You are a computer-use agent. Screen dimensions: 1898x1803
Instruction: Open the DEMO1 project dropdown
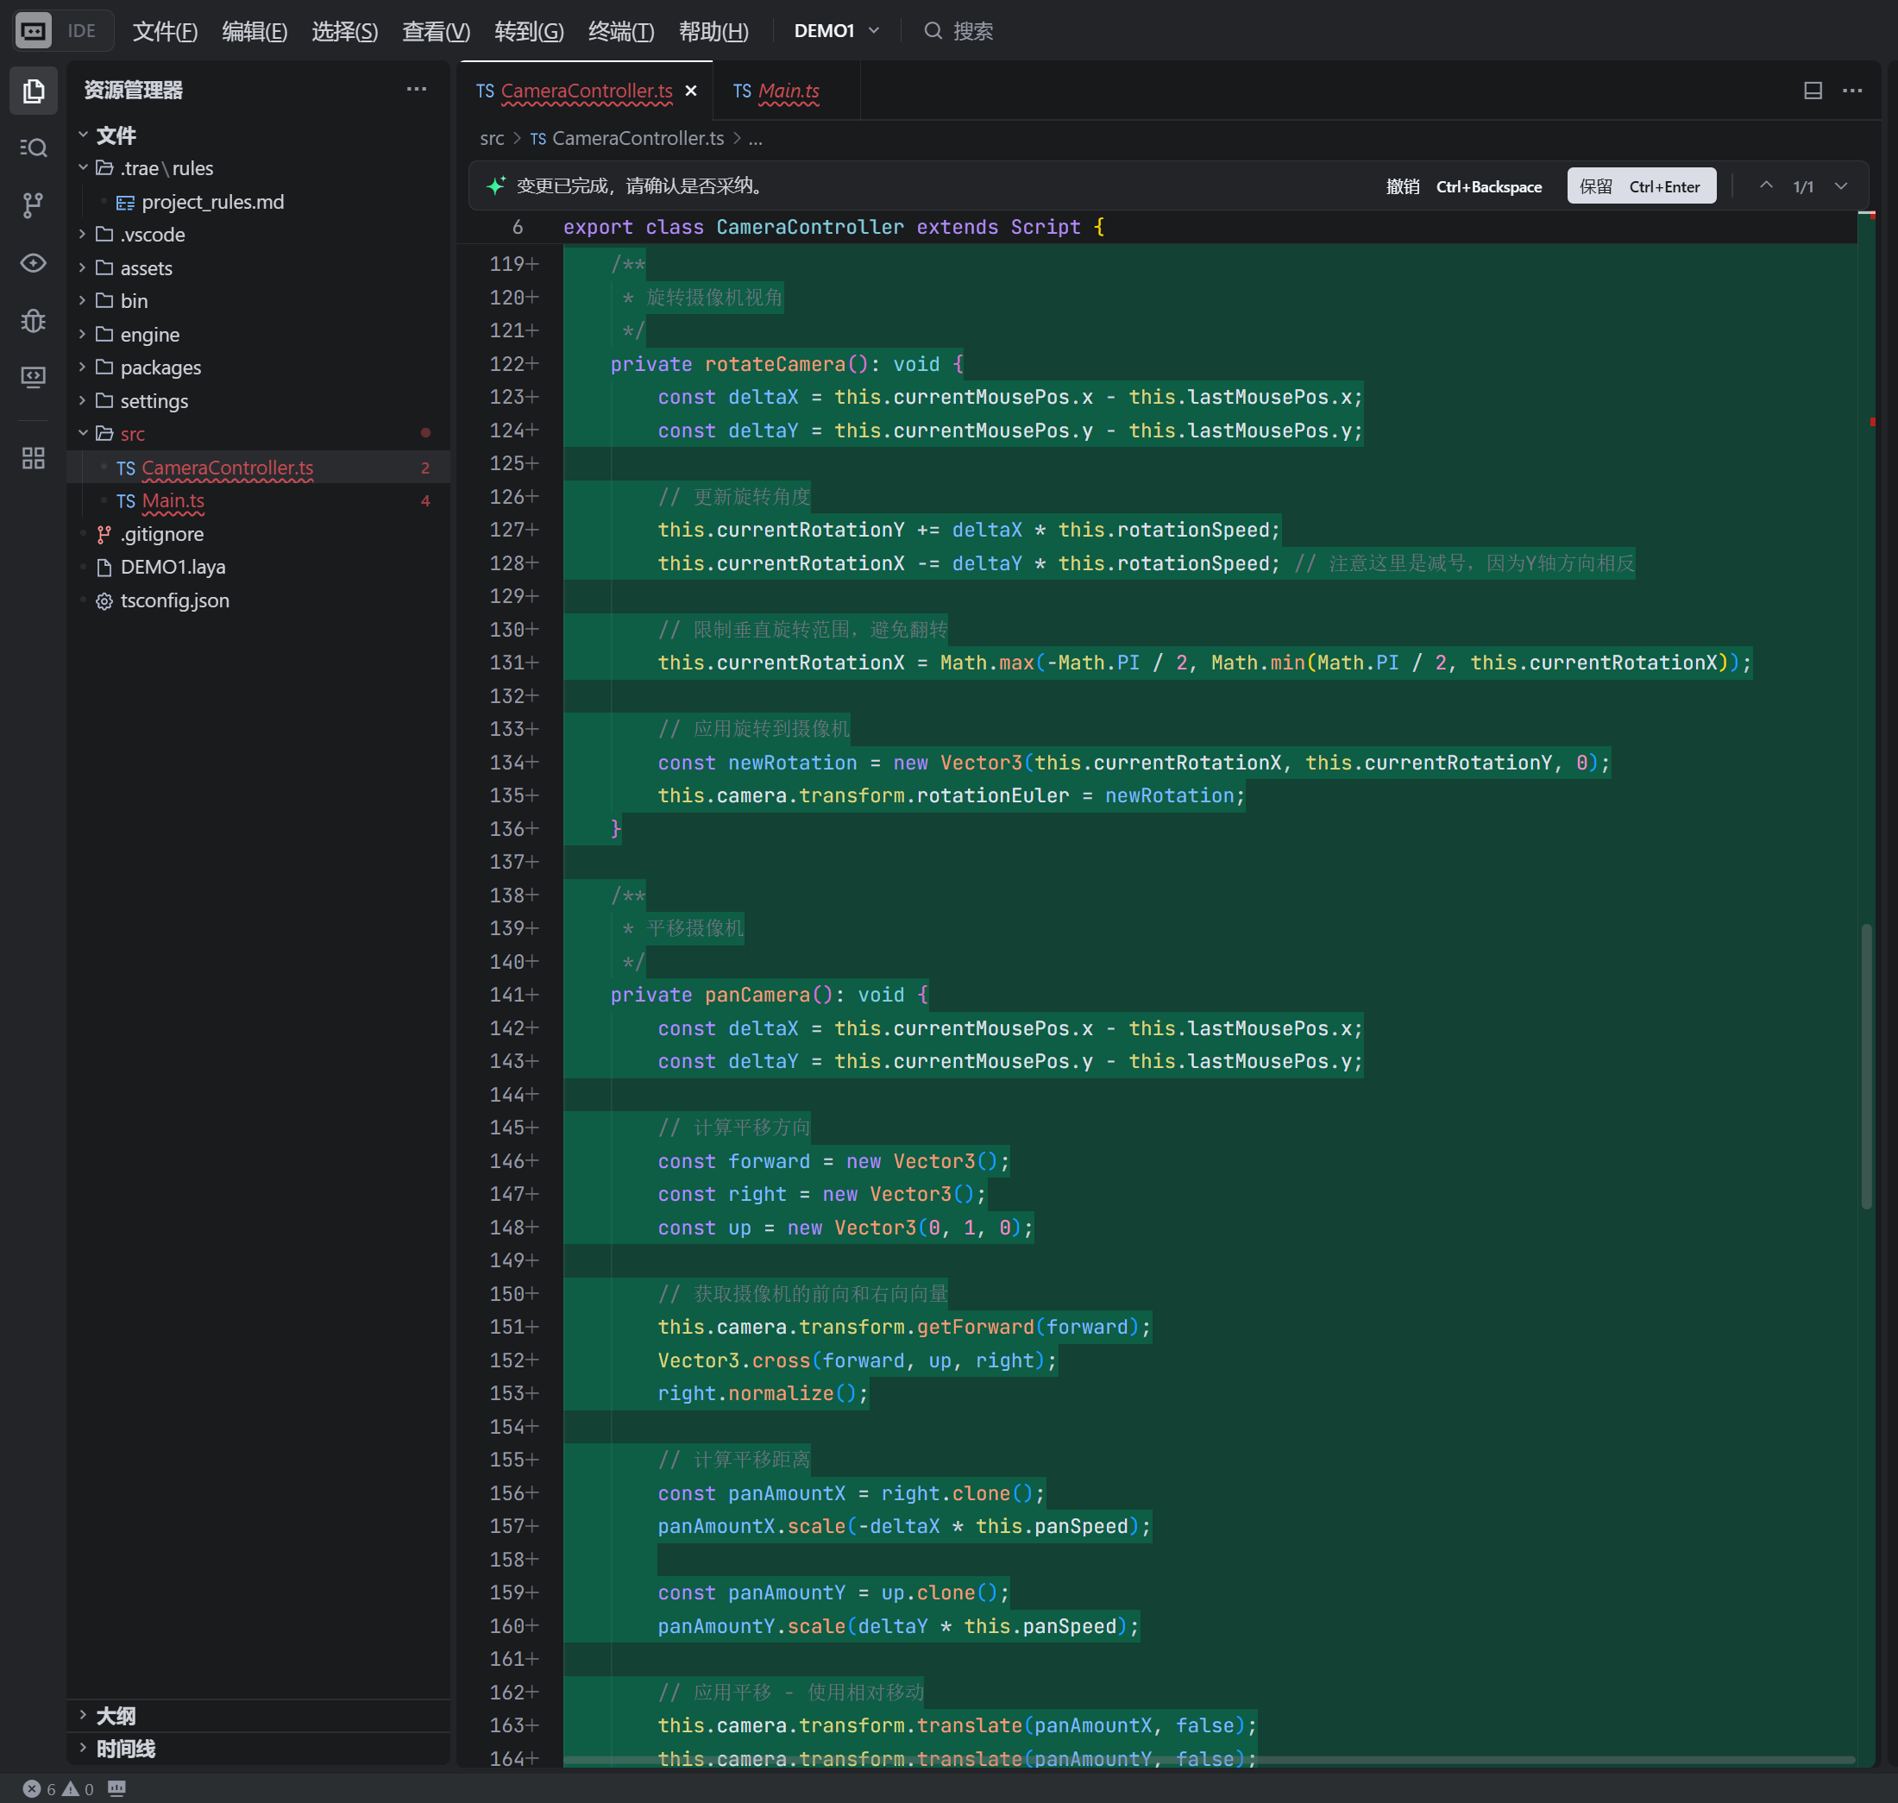[836, 31]
